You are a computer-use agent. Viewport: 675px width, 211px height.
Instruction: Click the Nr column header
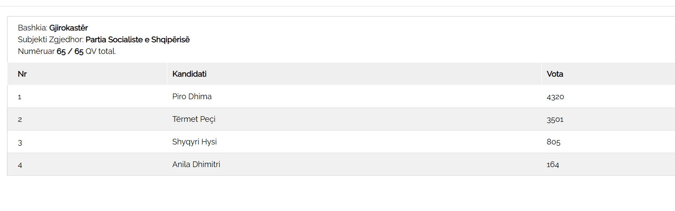tap(22, 74)
